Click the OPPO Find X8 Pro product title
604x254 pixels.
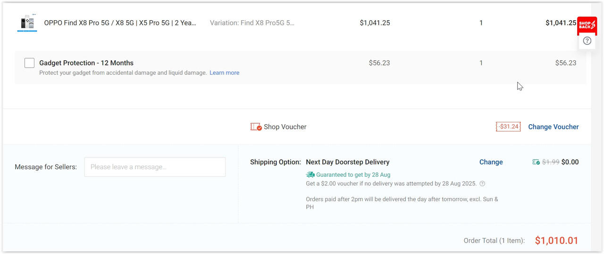point(120,23)
